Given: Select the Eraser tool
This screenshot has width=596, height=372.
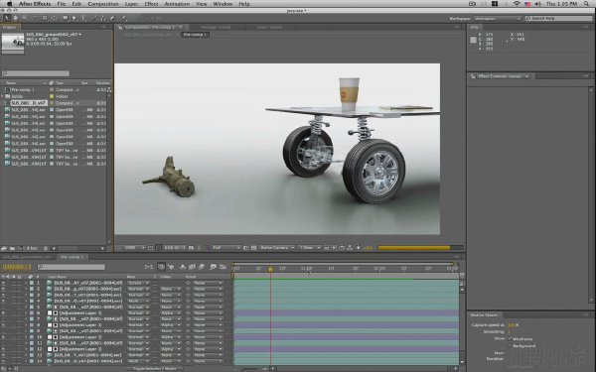Looking at the screenshot, I should [112, 18].
